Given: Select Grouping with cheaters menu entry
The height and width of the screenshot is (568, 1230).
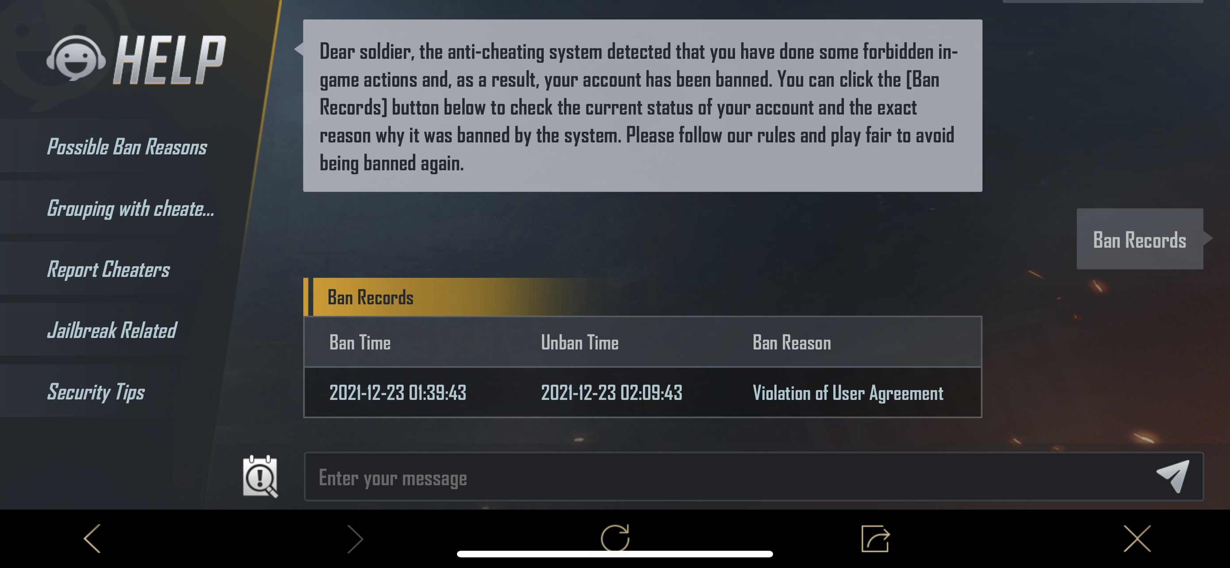Looking at the screenshot, I should 130,208.
